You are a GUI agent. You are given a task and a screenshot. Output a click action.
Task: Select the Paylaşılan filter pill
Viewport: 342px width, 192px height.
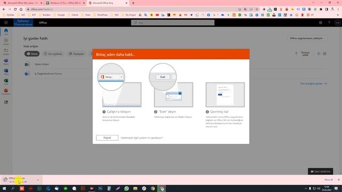click(76, 54)
